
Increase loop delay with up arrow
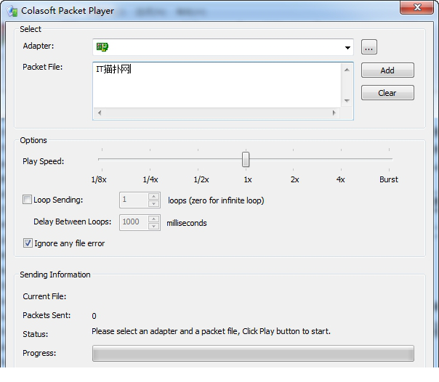(x=153, y=219)
